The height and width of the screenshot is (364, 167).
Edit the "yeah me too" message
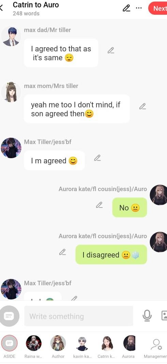[142, 106]
